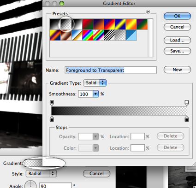Select the Foreground to Transparent preset

66,24
